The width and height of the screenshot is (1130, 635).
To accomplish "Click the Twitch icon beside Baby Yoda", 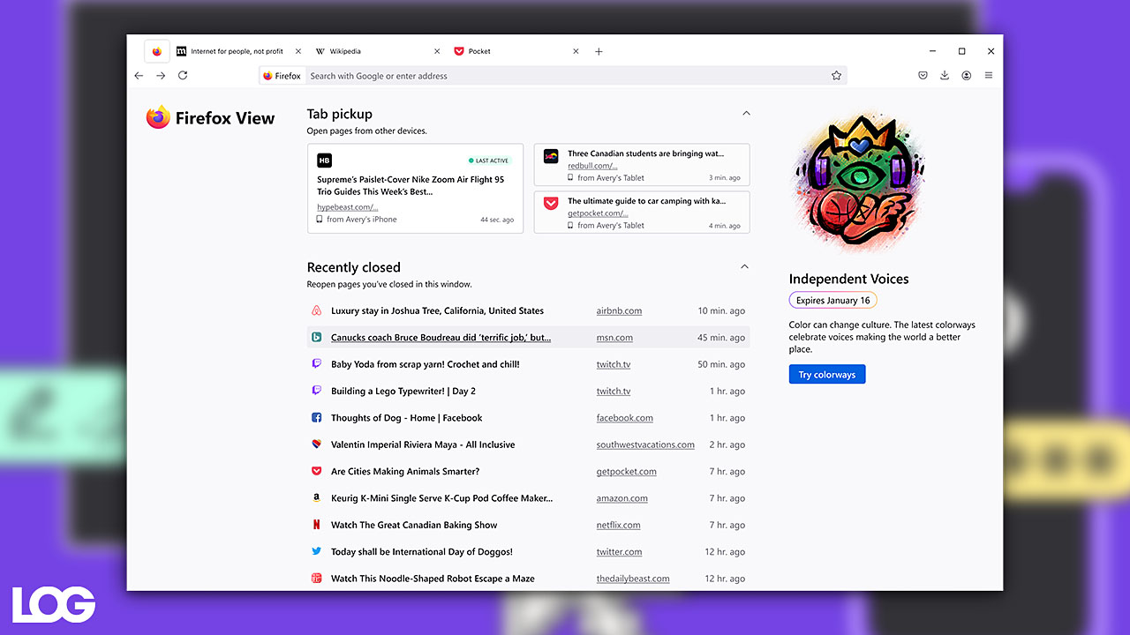I will [x=316, y=363].
